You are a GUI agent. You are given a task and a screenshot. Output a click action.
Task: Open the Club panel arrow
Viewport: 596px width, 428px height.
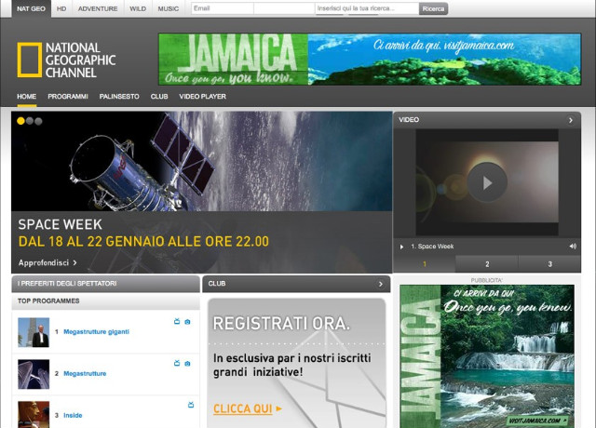pyautogui.click(x=381, y=284)
